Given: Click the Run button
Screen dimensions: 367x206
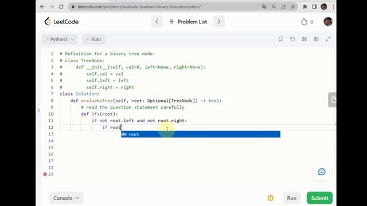Looking at the screenshot, I should click(292, 198).
